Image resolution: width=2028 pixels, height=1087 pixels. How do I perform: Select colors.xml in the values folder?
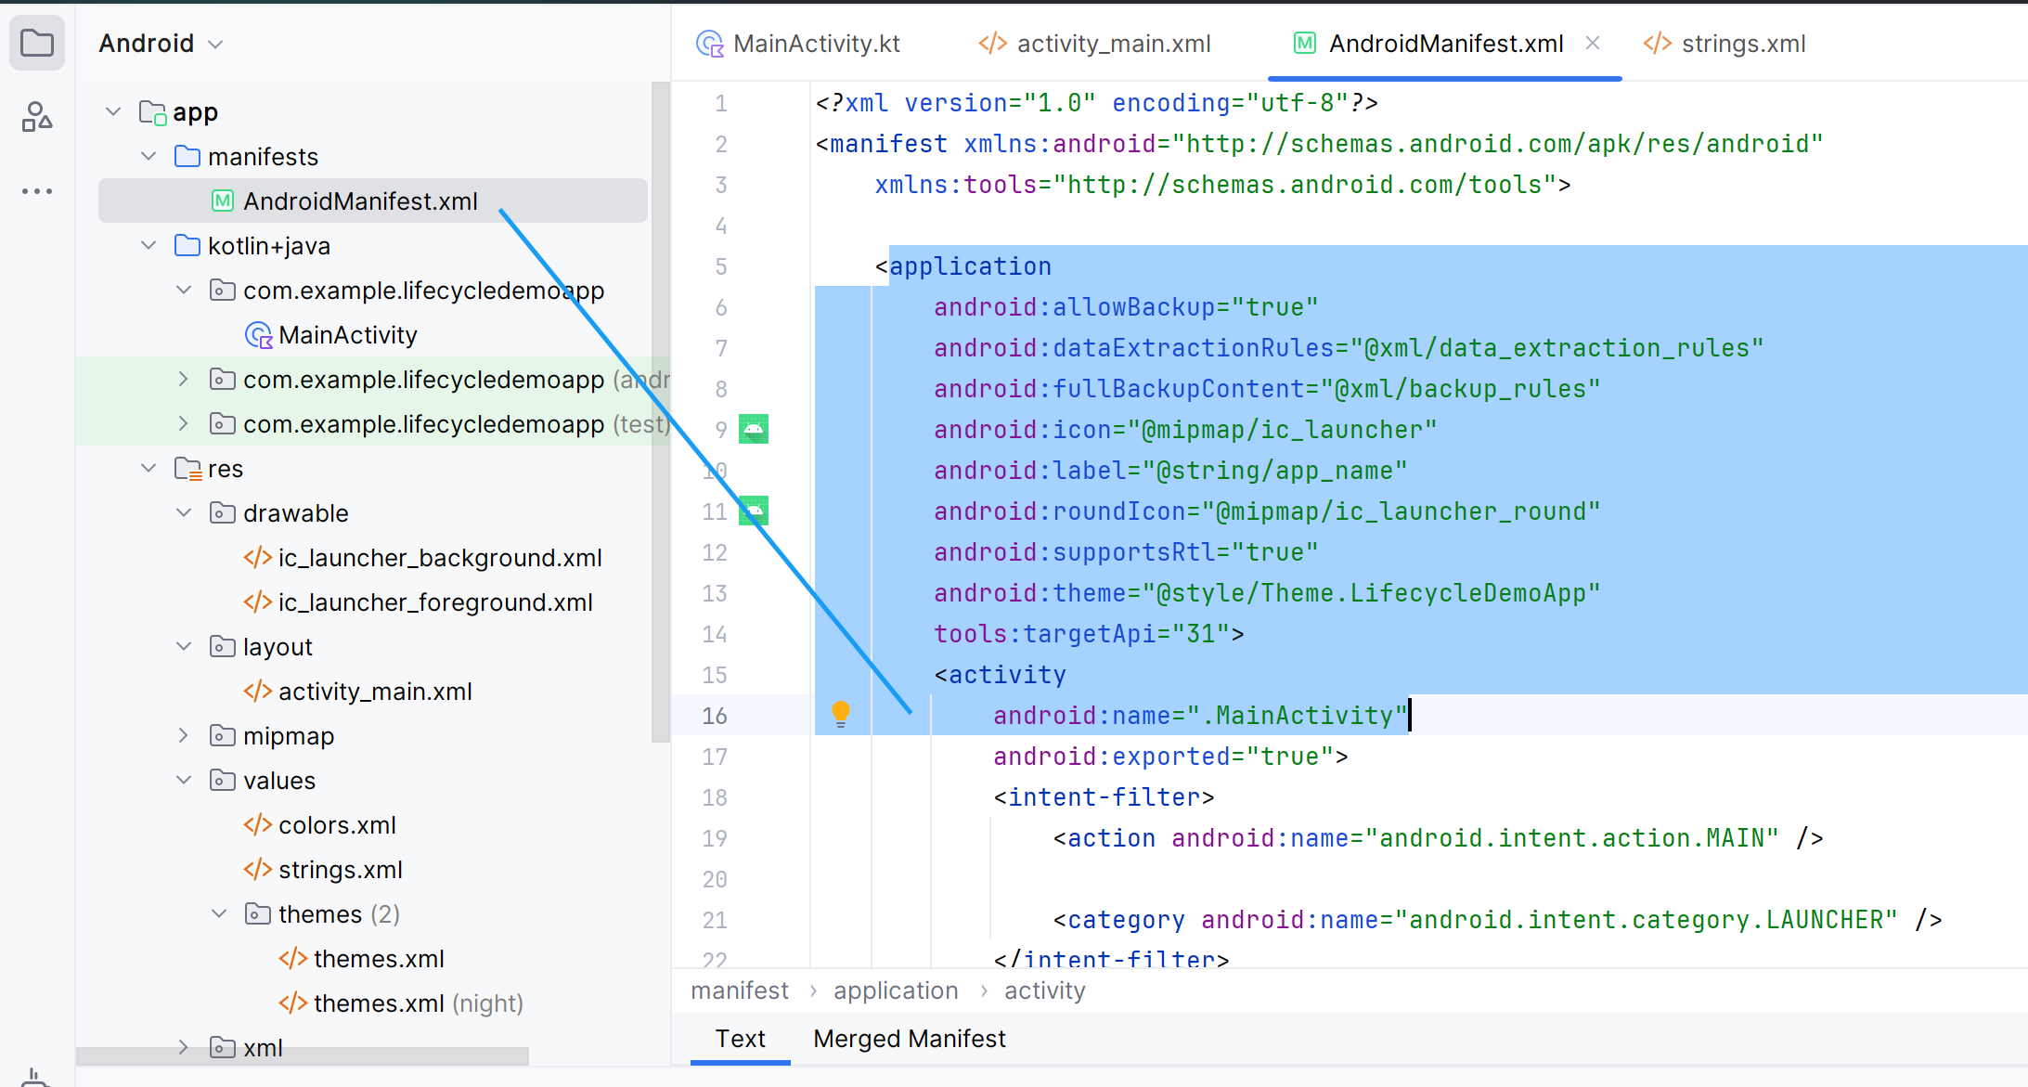pos(337,825)
